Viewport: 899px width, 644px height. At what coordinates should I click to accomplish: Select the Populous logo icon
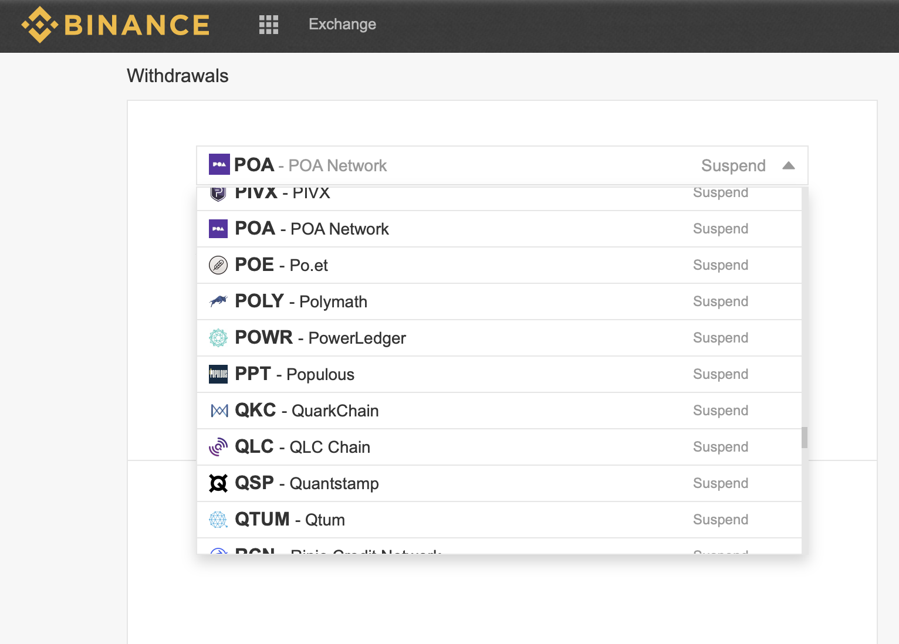(x=218, y=374)
